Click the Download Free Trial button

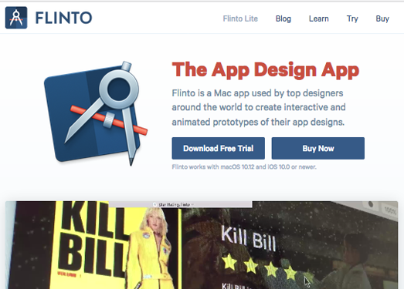(219, 149)
